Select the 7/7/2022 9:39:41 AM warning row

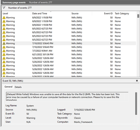(69, 51)
